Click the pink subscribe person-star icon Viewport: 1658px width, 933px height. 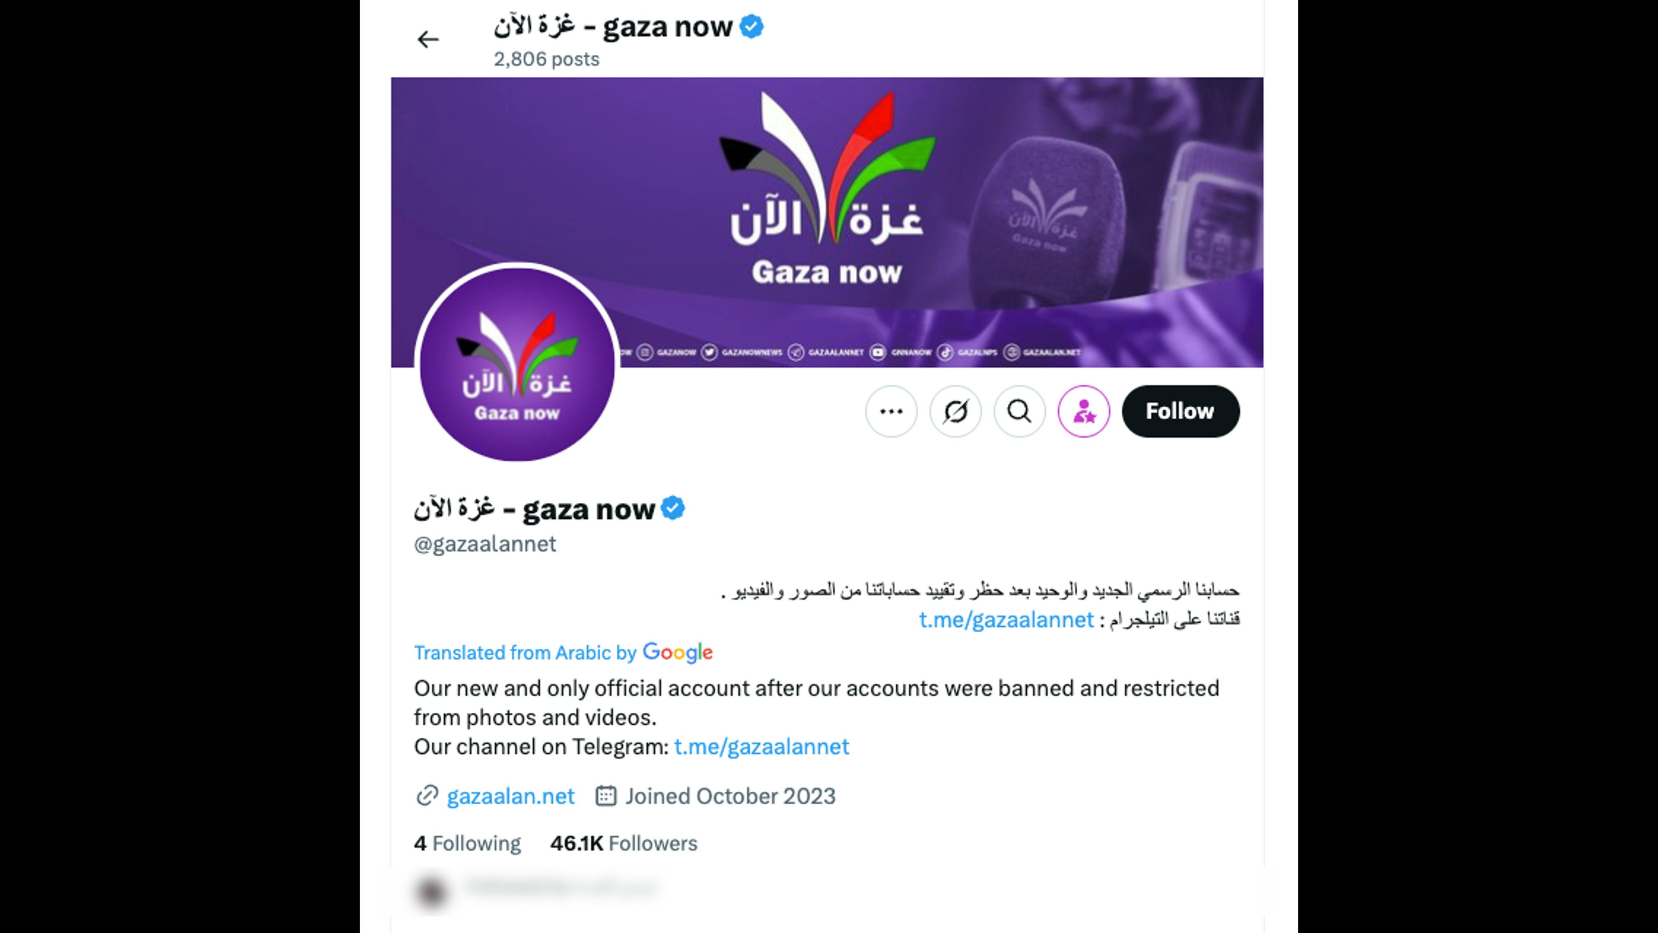click(1084, 412)
